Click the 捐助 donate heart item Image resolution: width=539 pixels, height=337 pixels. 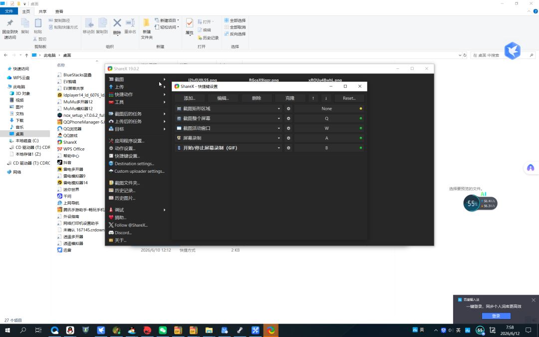point(118,217)
